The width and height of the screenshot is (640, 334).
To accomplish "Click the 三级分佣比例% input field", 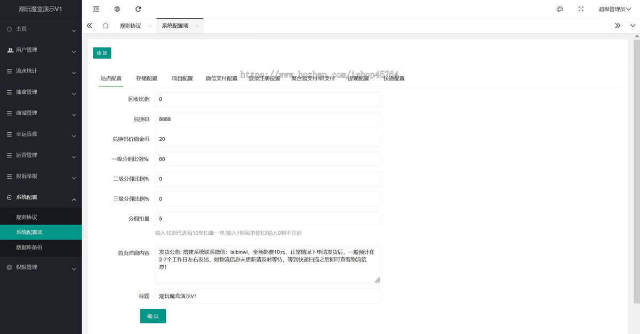I will 268,199.
